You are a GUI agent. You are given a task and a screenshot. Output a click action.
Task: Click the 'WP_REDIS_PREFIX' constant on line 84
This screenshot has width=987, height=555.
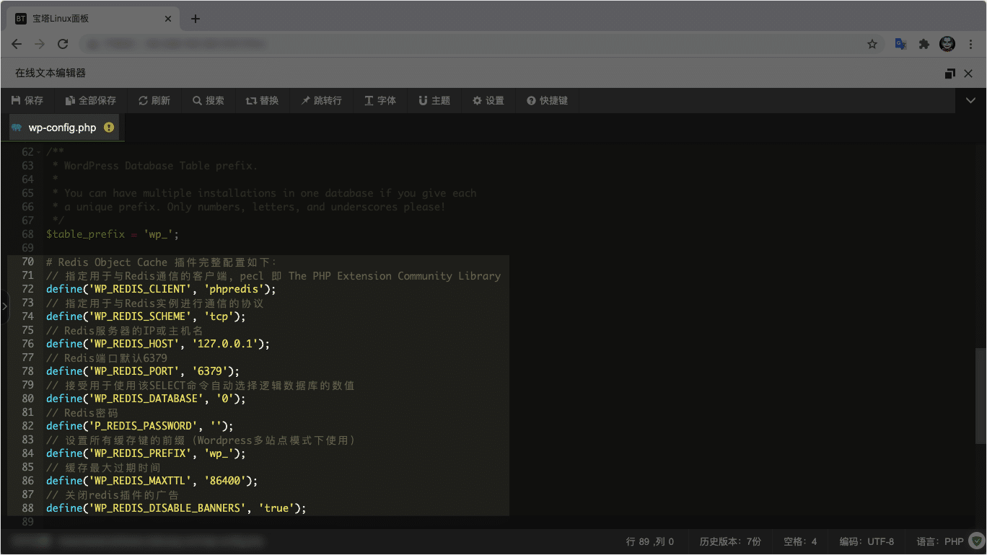141,453
